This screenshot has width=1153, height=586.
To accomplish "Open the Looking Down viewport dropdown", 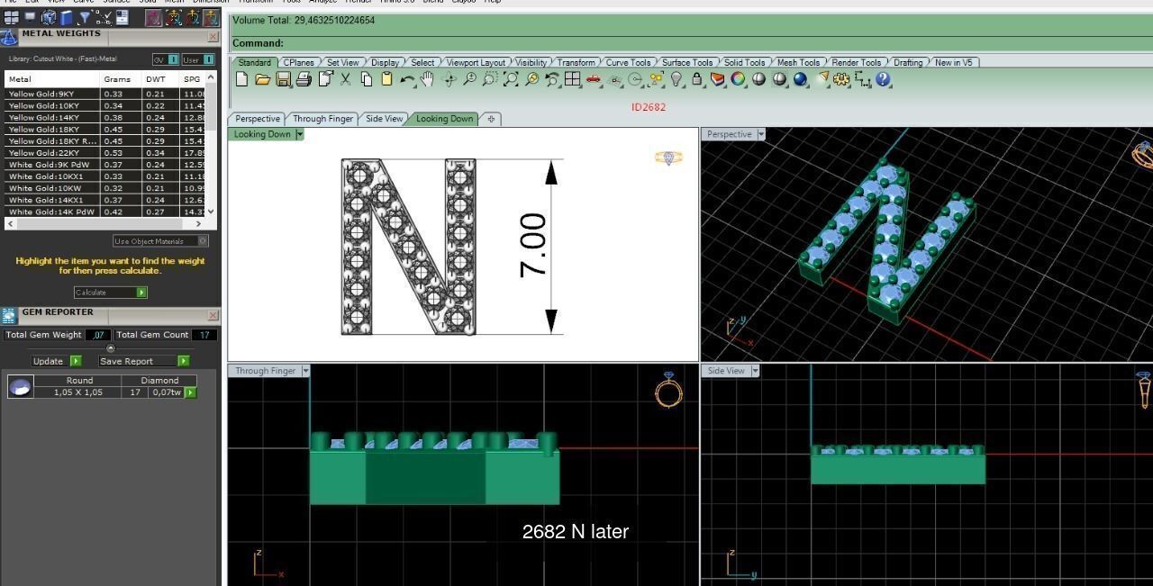I will tap(300, 134).
